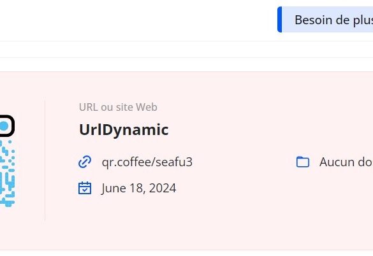Open the qr.coffee/seafu3 short link
The image size is (373, 256).
(147, 162)
